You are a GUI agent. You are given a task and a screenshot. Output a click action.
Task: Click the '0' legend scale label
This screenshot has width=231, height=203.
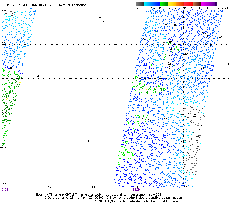point(137,8)
